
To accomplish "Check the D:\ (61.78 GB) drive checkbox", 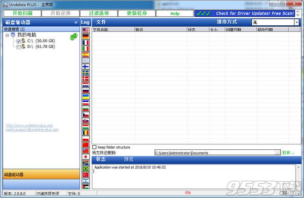I will click(x=18, y=47).
